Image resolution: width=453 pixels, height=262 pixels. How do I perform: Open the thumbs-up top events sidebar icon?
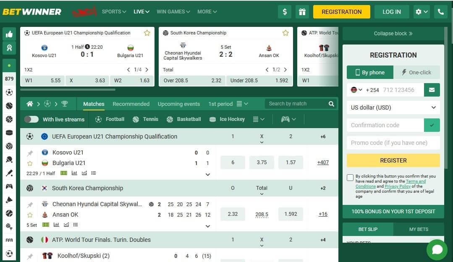point(9,34)
